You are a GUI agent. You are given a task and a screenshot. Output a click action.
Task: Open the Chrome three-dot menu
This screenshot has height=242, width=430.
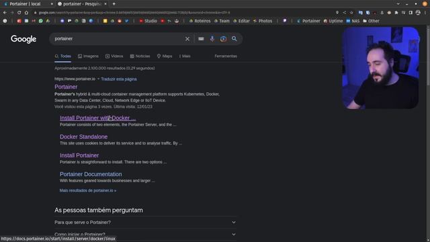pyautogui.click(x=425, y=13)
